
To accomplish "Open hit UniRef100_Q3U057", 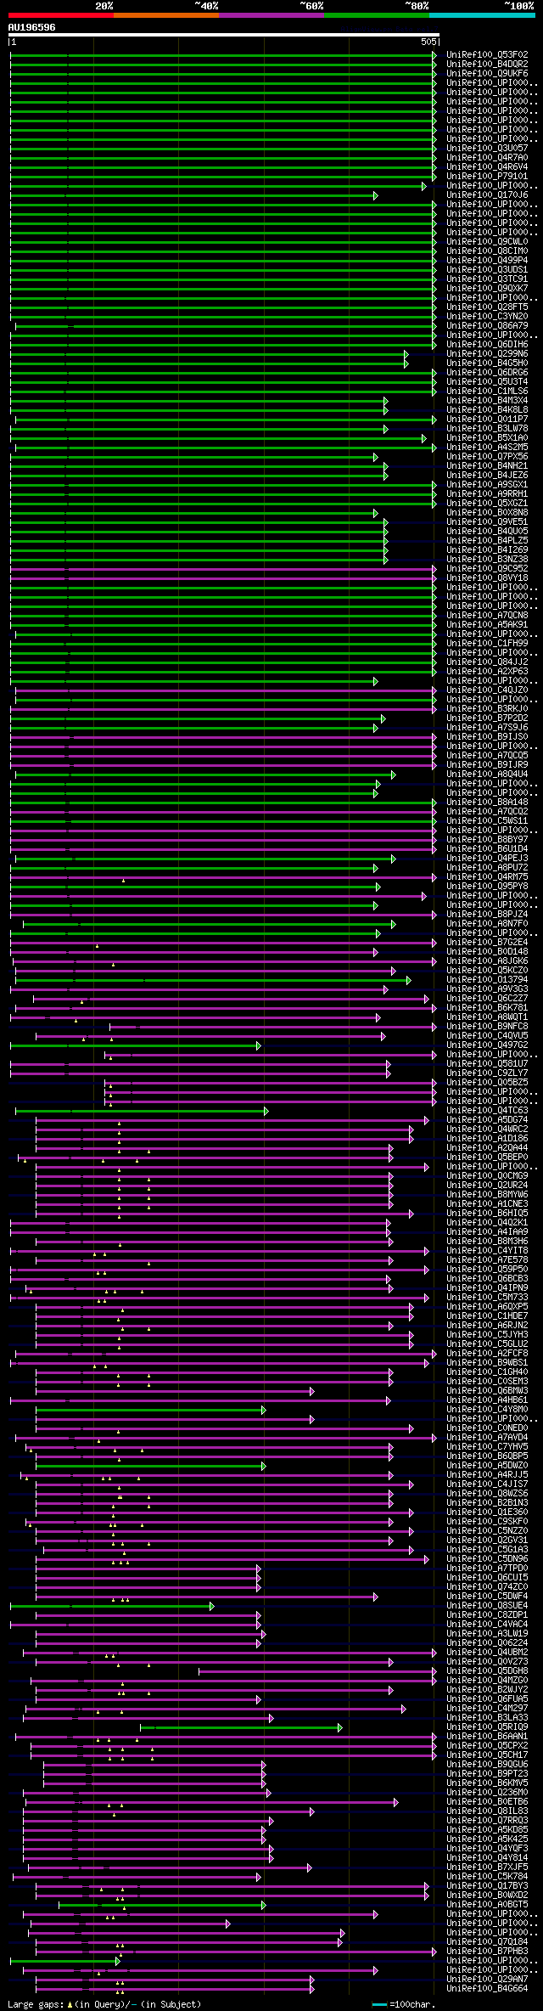I will (x=487, y=149).
